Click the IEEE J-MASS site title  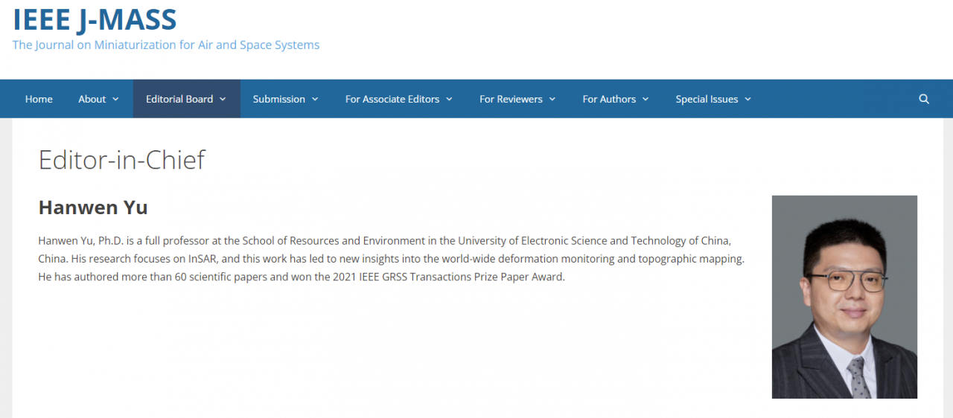(95, 20)
